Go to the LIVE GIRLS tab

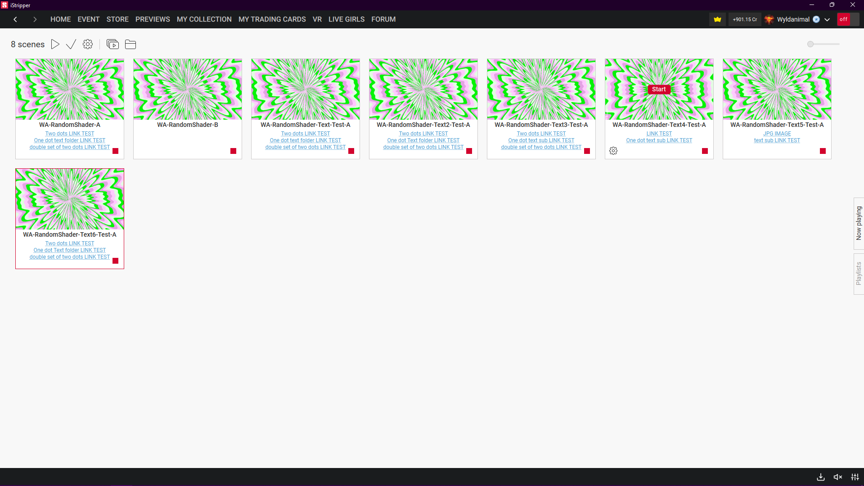[346, 19]
